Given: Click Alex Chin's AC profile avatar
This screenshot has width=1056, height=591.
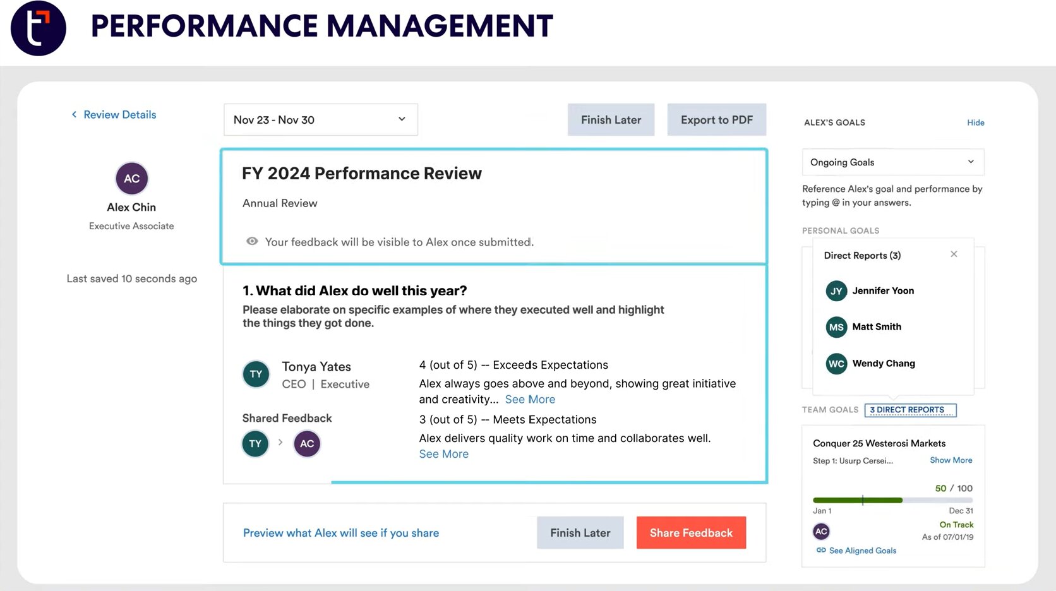Looking at the screenshot, I should [131, 179].
